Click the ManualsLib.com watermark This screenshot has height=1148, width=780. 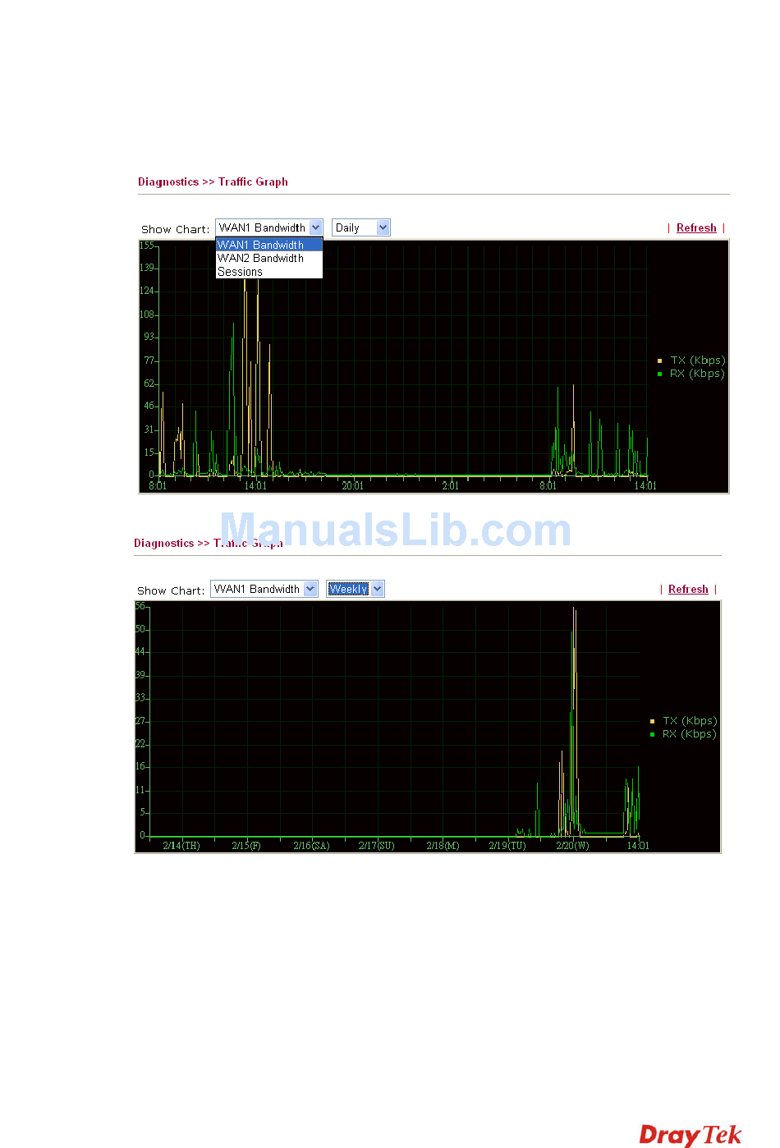[395, 530]
